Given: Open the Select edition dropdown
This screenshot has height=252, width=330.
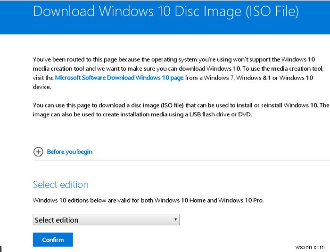Looking at the screenshot, I should pos(106,219).
